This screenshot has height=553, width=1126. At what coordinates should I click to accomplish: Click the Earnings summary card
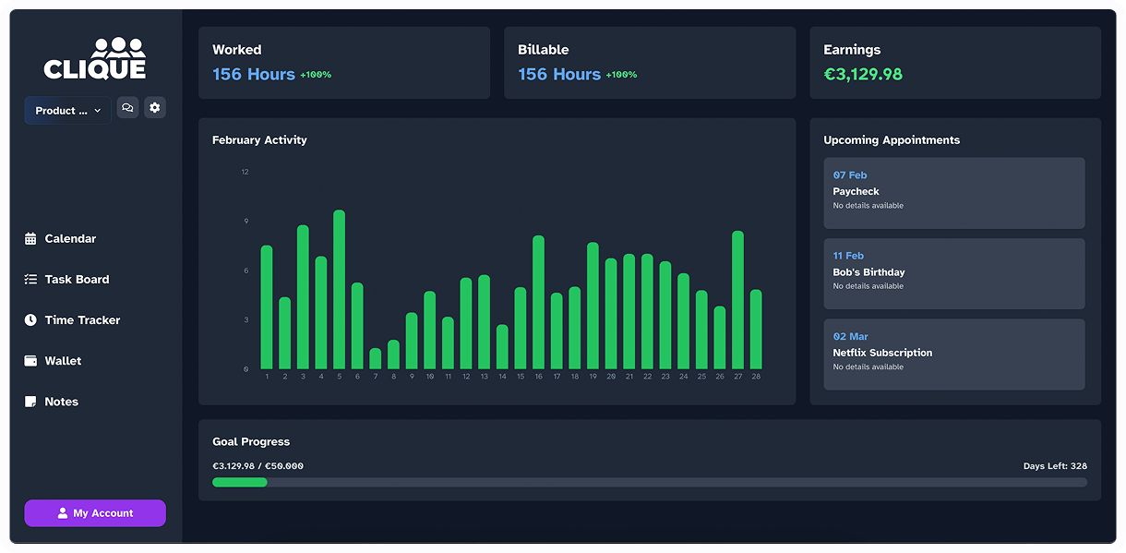[954, 63]
